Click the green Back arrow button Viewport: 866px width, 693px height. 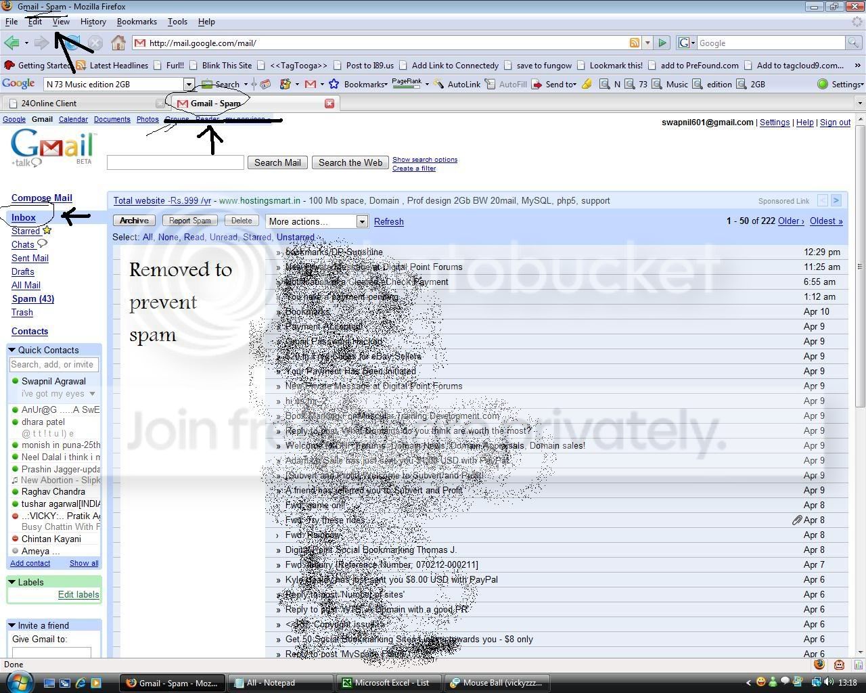[x=12, y=43]
